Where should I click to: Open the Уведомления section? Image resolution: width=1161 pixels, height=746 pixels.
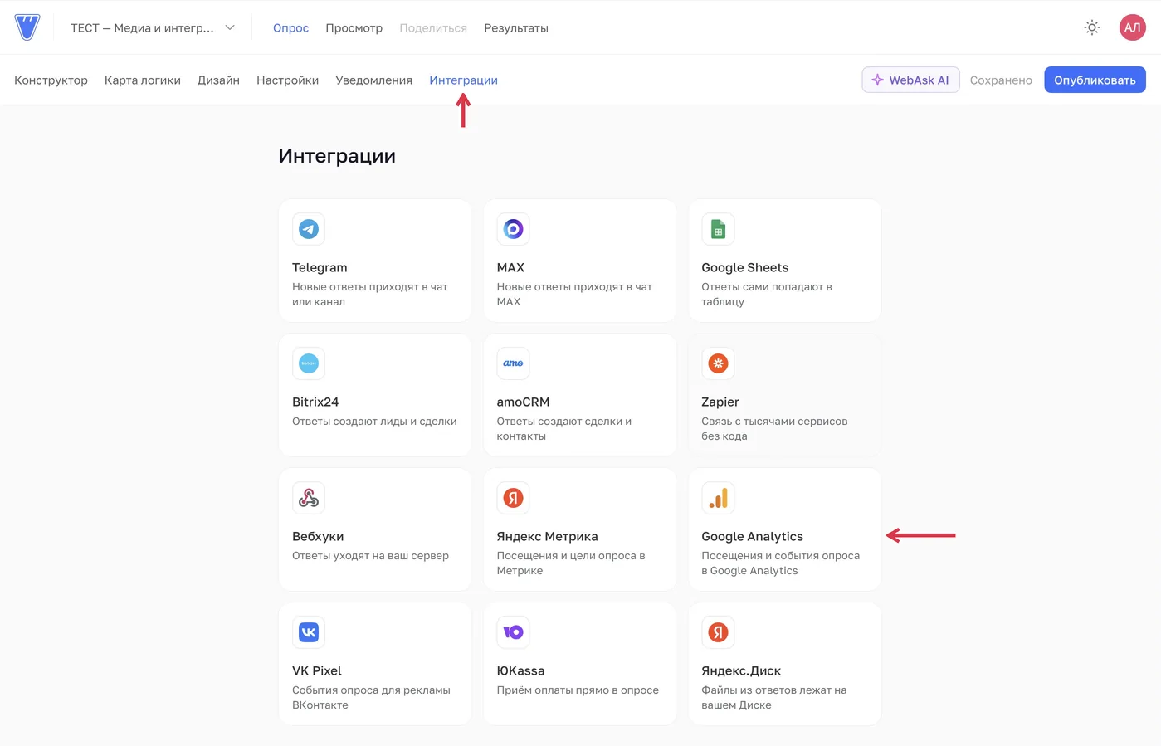(x=373, y=80)
